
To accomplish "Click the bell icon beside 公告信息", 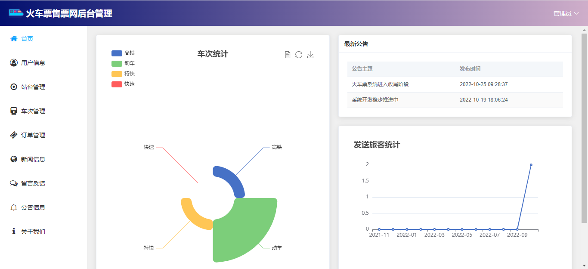I will click(14, 207).
